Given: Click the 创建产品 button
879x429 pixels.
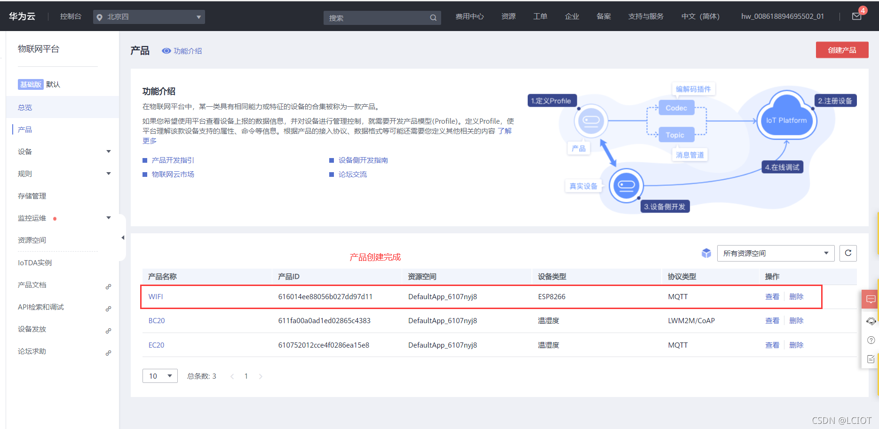Looking at the screenshot, I should pos(842,50).
